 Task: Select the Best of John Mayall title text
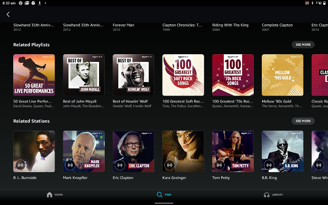click(80, 102)
